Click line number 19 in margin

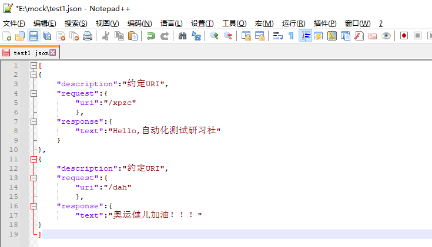(14, 234)
